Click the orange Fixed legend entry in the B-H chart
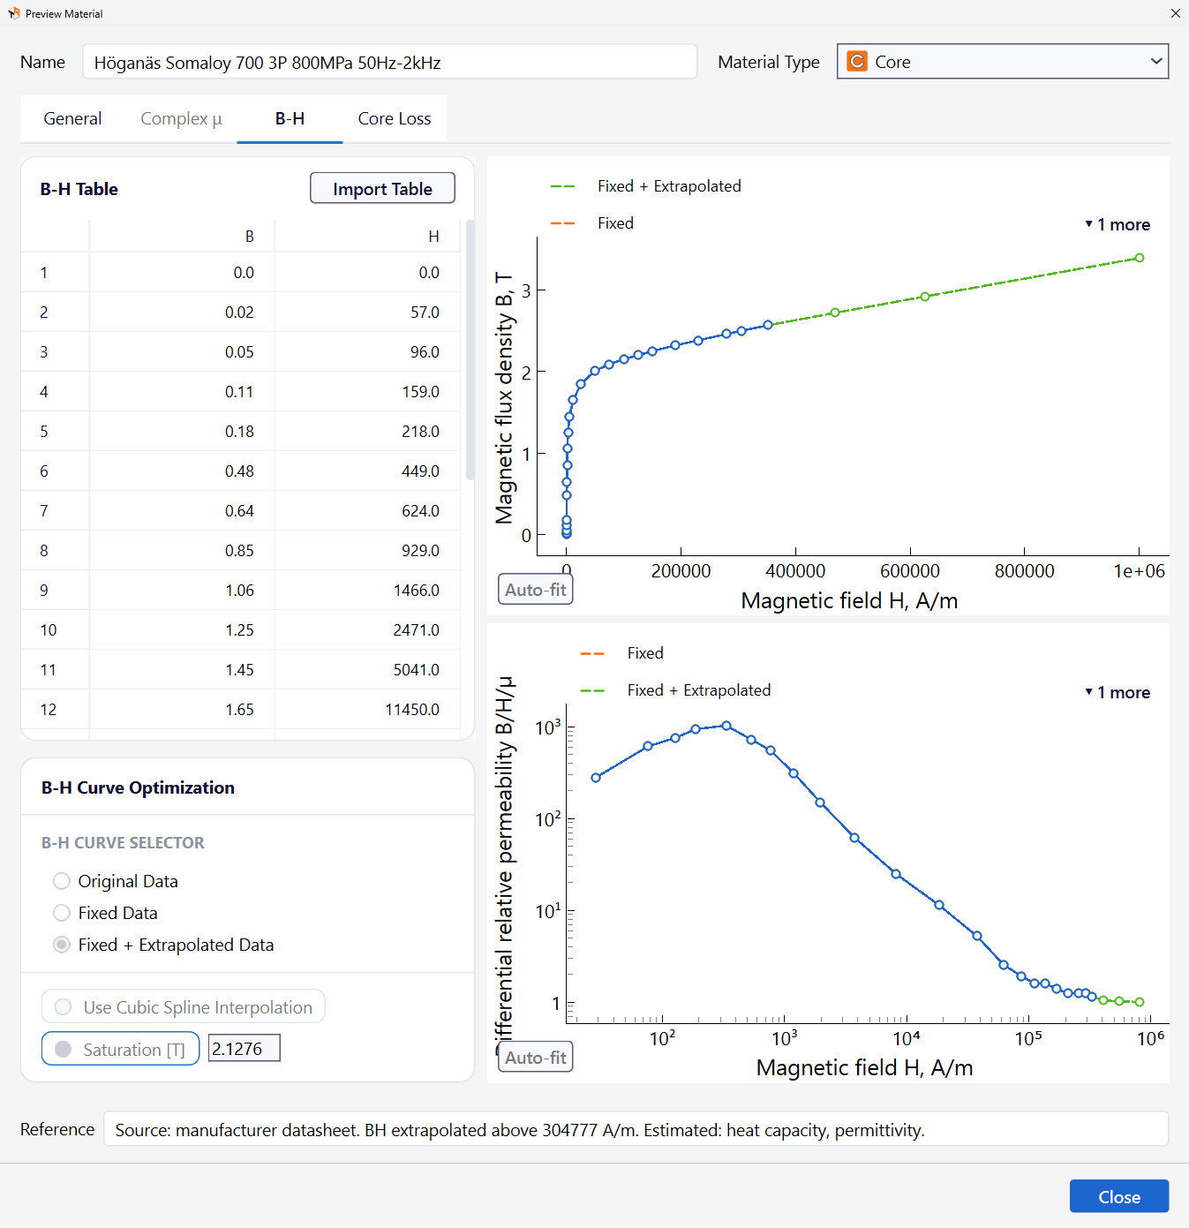This screenshot has height=1228, width=1189. point(591,223)
